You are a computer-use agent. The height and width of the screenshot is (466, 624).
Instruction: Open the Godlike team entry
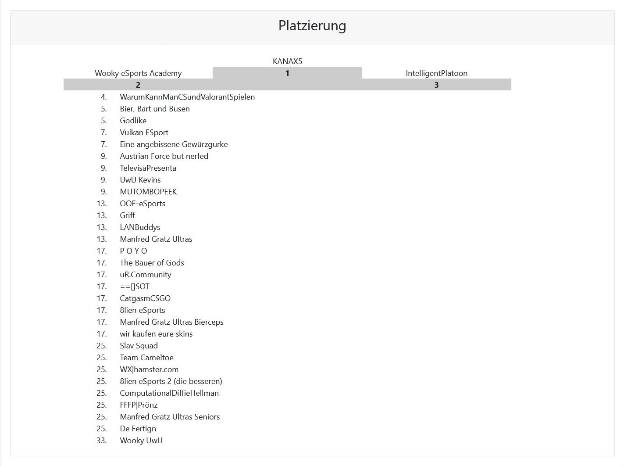(133, 121)
